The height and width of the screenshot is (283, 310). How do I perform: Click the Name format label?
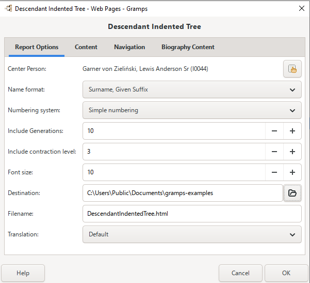click(26, 90)
